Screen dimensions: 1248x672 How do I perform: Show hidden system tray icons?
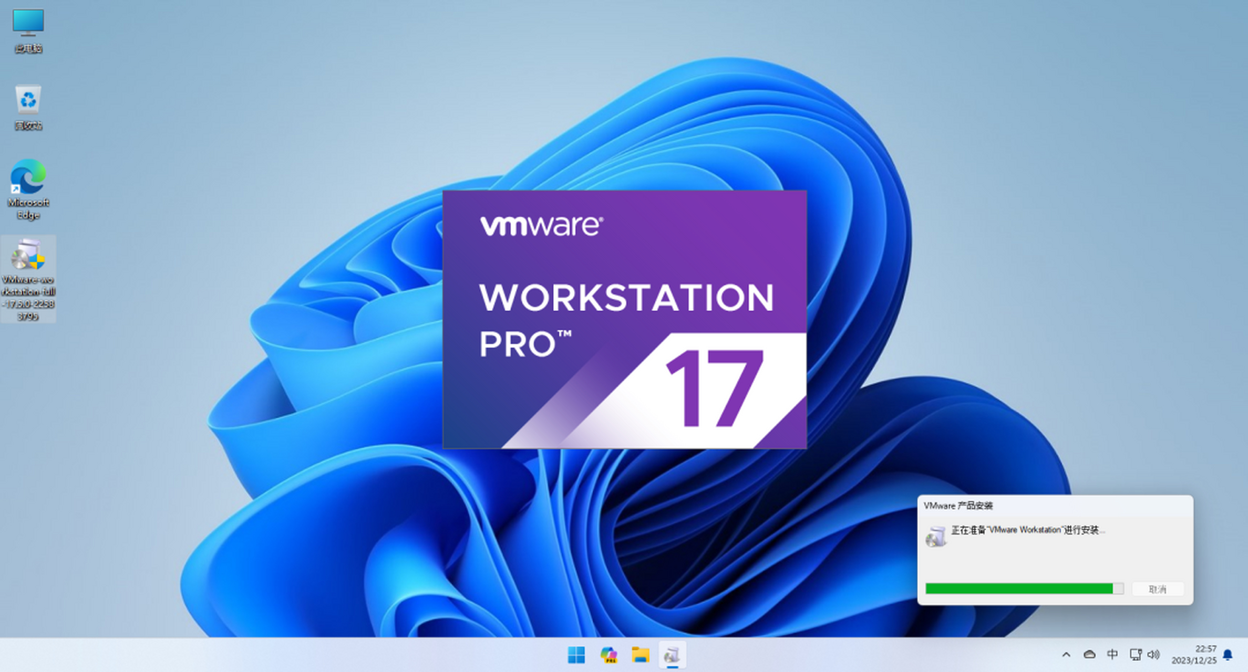(x=1066, y=655)
